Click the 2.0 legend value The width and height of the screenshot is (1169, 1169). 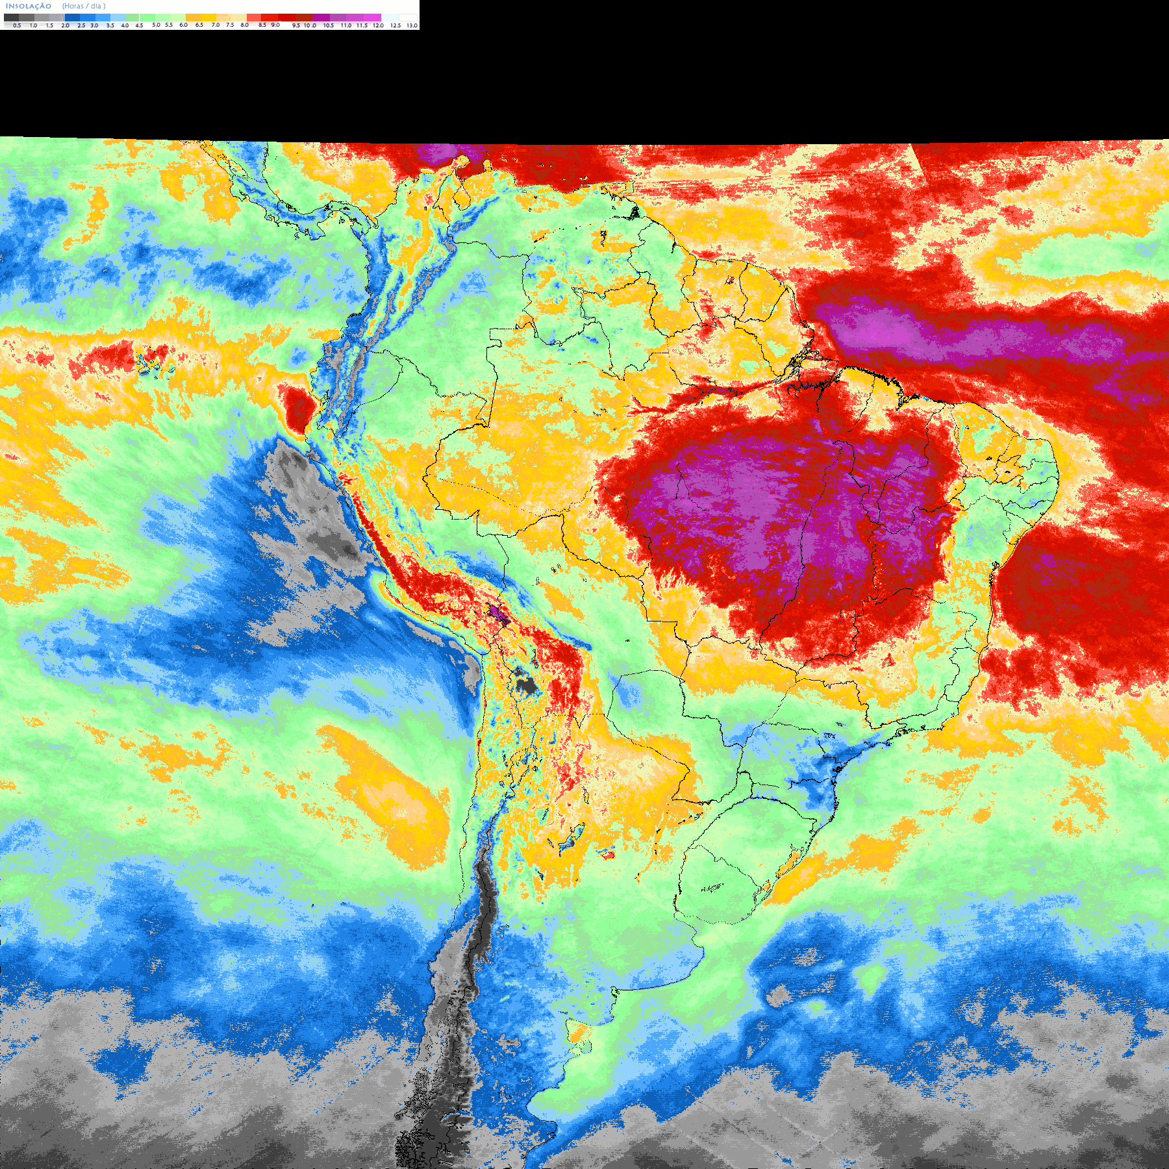(x=66, y=25)
